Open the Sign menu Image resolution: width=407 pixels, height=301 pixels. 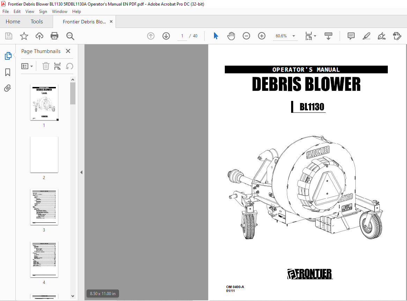tap(43, 12)
